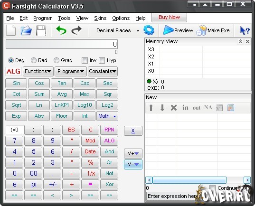Screen dimensions: 255x206
Task: Open the Programs dropdown
Action: pyautogui.click(x=71, y=71)
